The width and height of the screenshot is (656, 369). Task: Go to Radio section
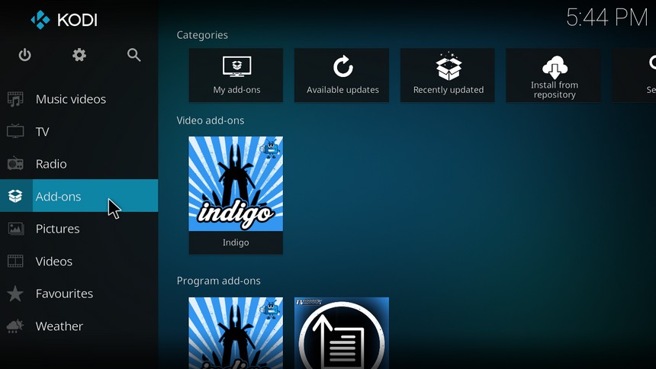coord(79,164)
